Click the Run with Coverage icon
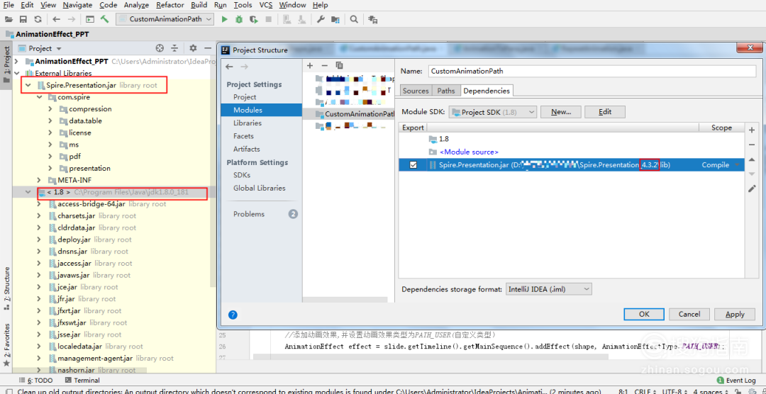The width and height of the screenshot is (766, 394). [253, 19]
